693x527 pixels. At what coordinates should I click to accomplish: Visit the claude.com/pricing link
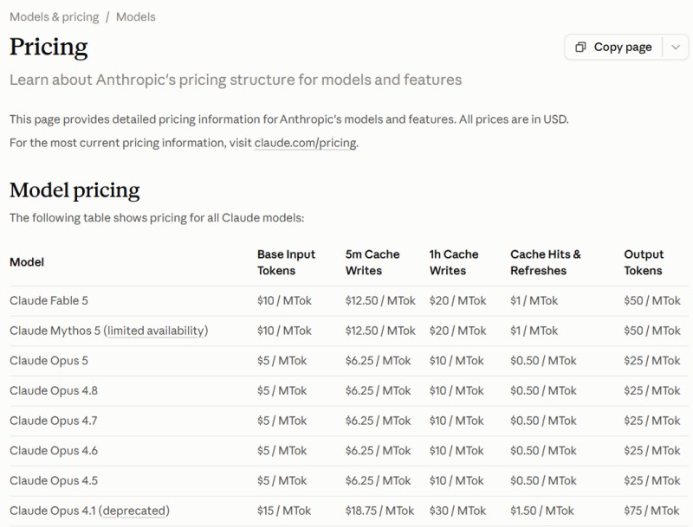click(306, 143)
